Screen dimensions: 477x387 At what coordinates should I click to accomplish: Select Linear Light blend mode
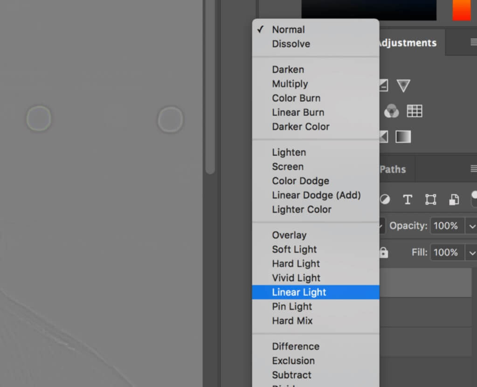click(298, 292)
